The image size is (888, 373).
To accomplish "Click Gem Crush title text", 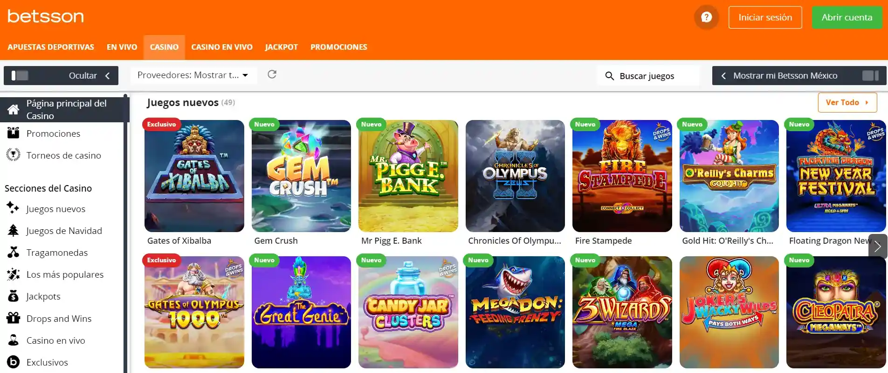I will point(276,240).
